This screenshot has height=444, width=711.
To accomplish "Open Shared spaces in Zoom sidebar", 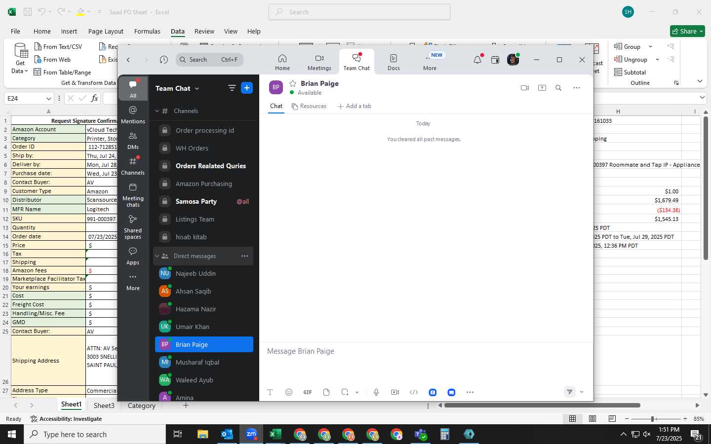I will (x=133, y=227).
